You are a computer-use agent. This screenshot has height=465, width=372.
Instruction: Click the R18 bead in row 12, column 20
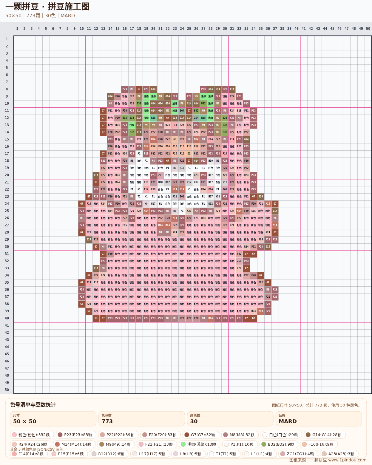[153, 118]
